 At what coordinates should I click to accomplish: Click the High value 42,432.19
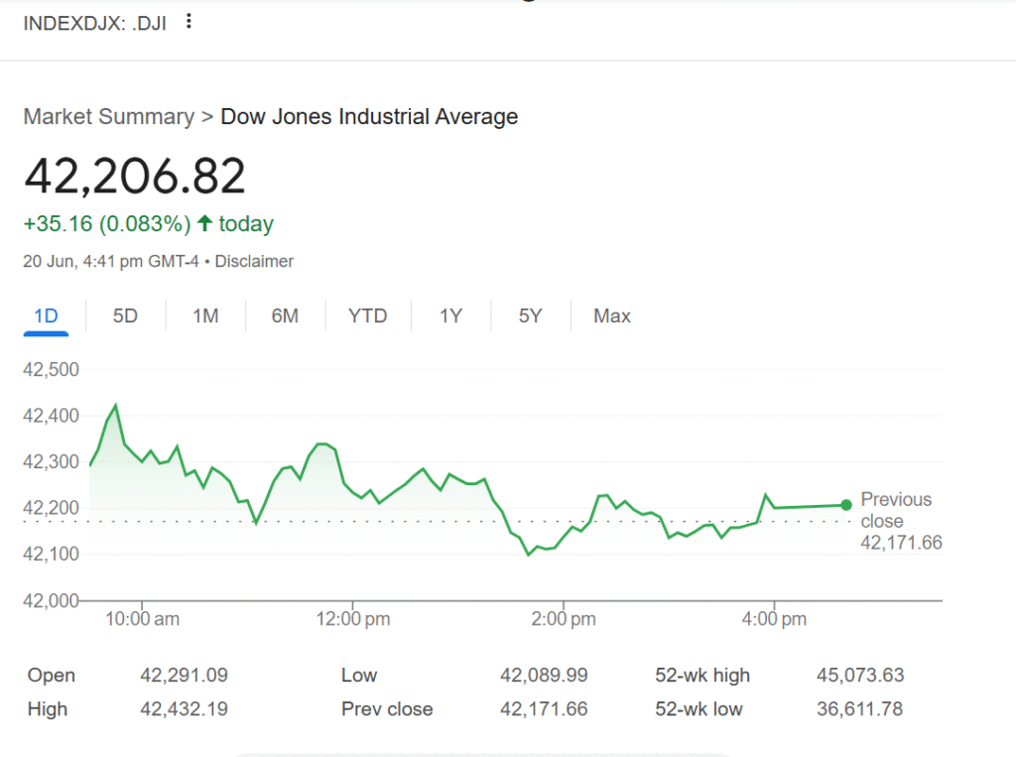tap(184, 709)
